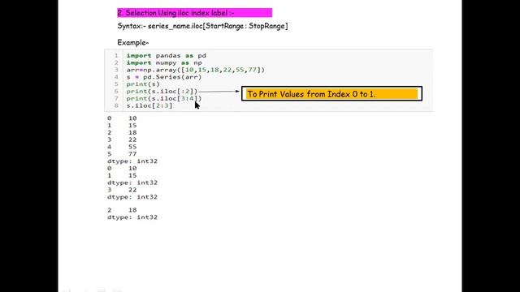Select code line "import numpy as np"
The image size is (520, 292).
pos(164,63)
